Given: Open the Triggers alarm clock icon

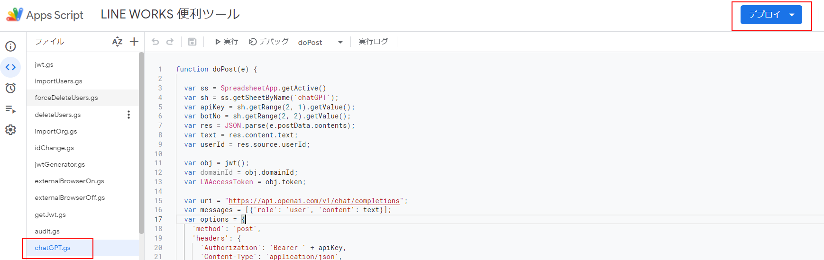Looking at the screenshot, I should click(x=10, y=88).
